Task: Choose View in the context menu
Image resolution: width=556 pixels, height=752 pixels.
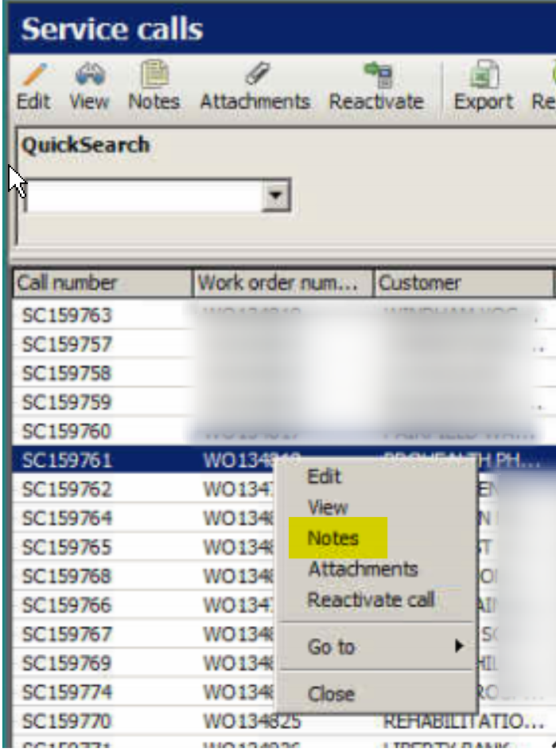Action: coord(328,507)
